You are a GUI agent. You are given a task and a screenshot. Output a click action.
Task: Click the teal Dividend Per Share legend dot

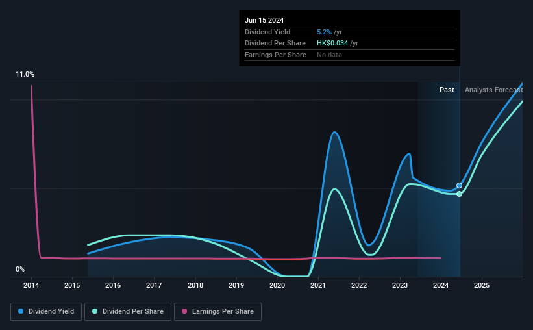95,311
